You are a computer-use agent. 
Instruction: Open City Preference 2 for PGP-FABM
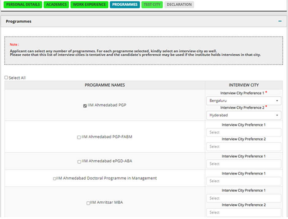(x=244, y=147)
